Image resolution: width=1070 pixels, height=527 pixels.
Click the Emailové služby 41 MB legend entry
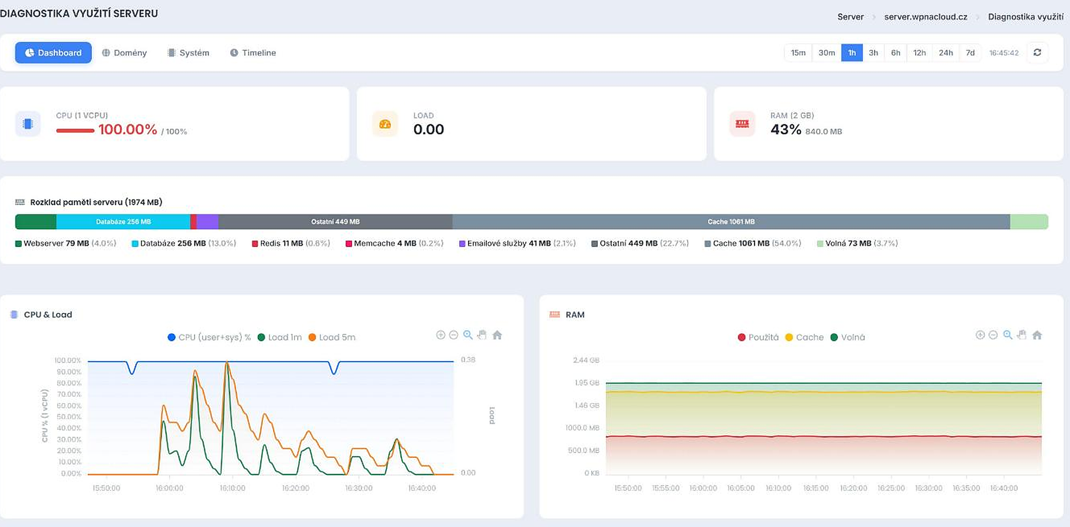[x=517, y=243]
